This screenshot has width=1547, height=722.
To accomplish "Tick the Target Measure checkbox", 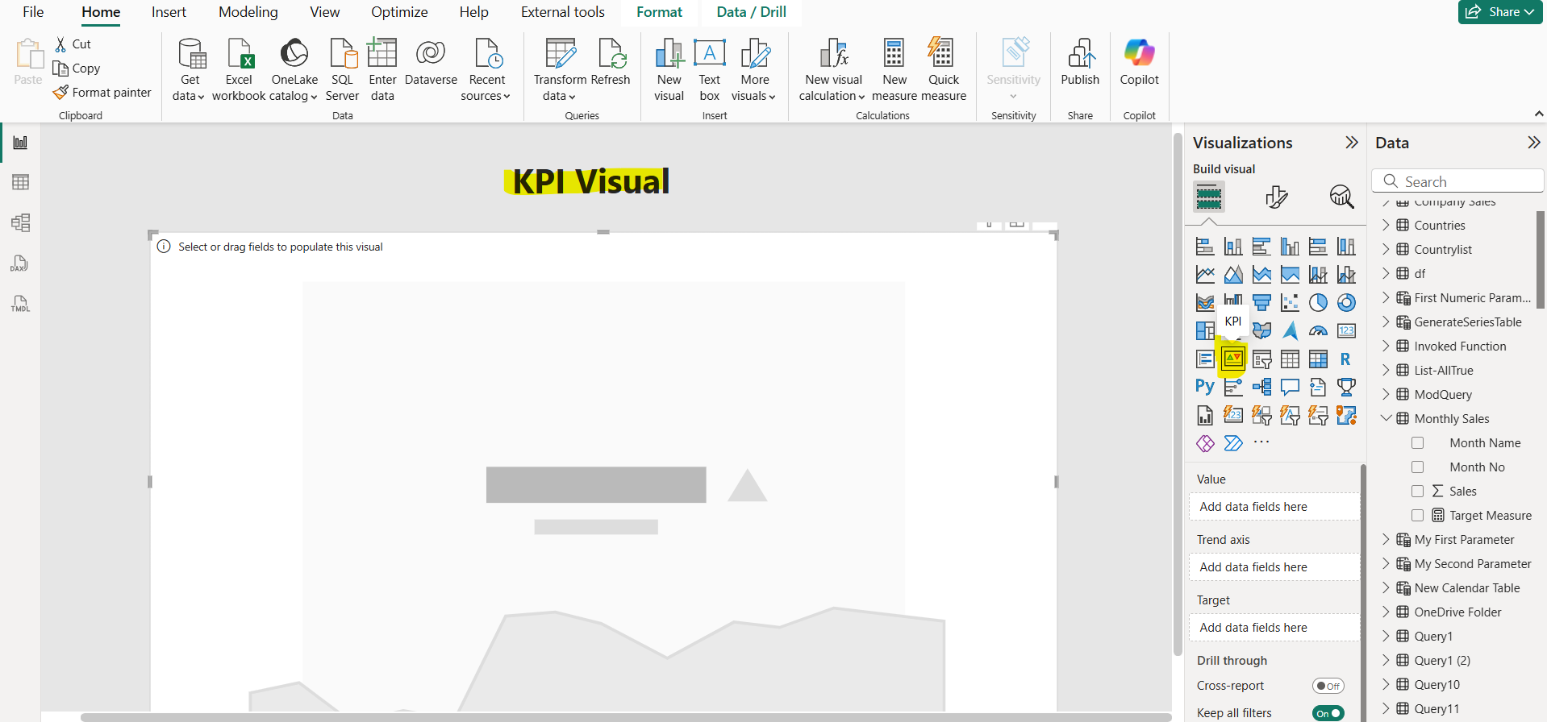I will 1417,516.
